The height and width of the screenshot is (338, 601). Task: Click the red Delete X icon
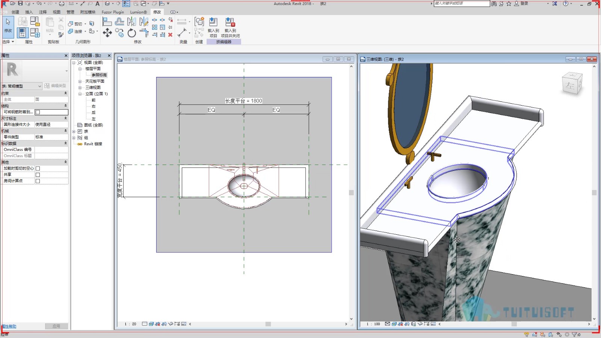[x=171, y=35]
